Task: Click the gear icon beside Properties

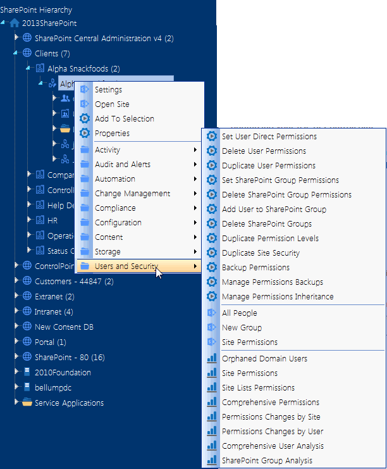Action: tap(85, 133)
